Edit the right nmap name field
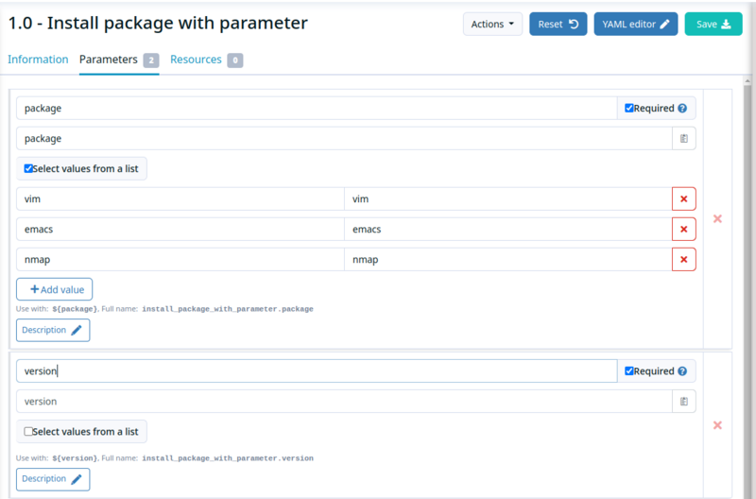This screenshot has height=499, width=756. (x=508, y=259)
